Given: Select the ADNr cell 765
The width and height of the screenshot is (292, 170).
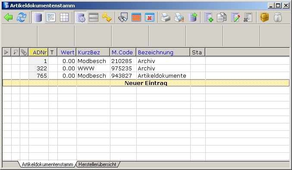Looking at the screenshot, I should point(38,76).
